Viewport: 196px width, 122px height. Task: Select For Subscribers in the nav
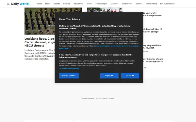click(x=167, y=4)
